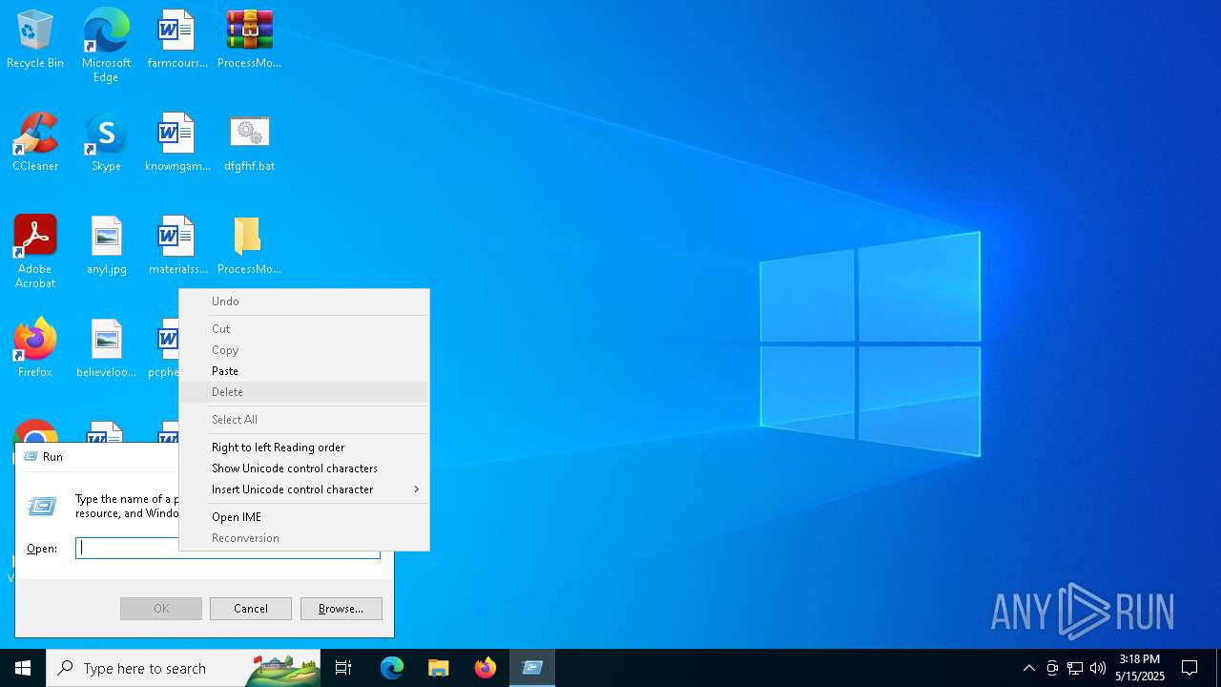Choose Paste from the context menu

point(304,371)
